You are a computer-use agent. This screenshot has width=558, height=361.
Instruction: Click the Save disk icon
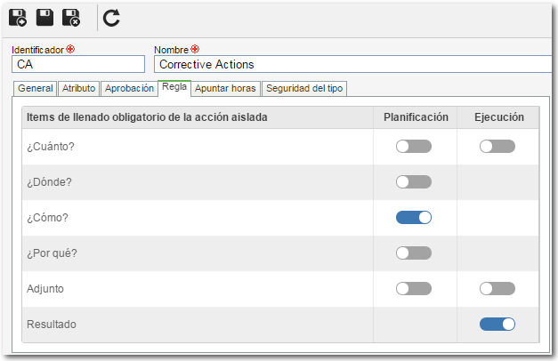(44, 18)
